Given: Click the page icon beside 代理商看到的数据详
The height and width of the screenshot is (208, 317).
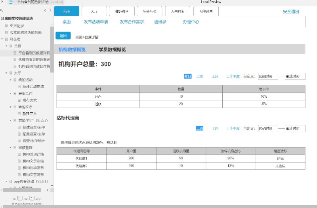Looking at the screenshot, I should [15, 60].
